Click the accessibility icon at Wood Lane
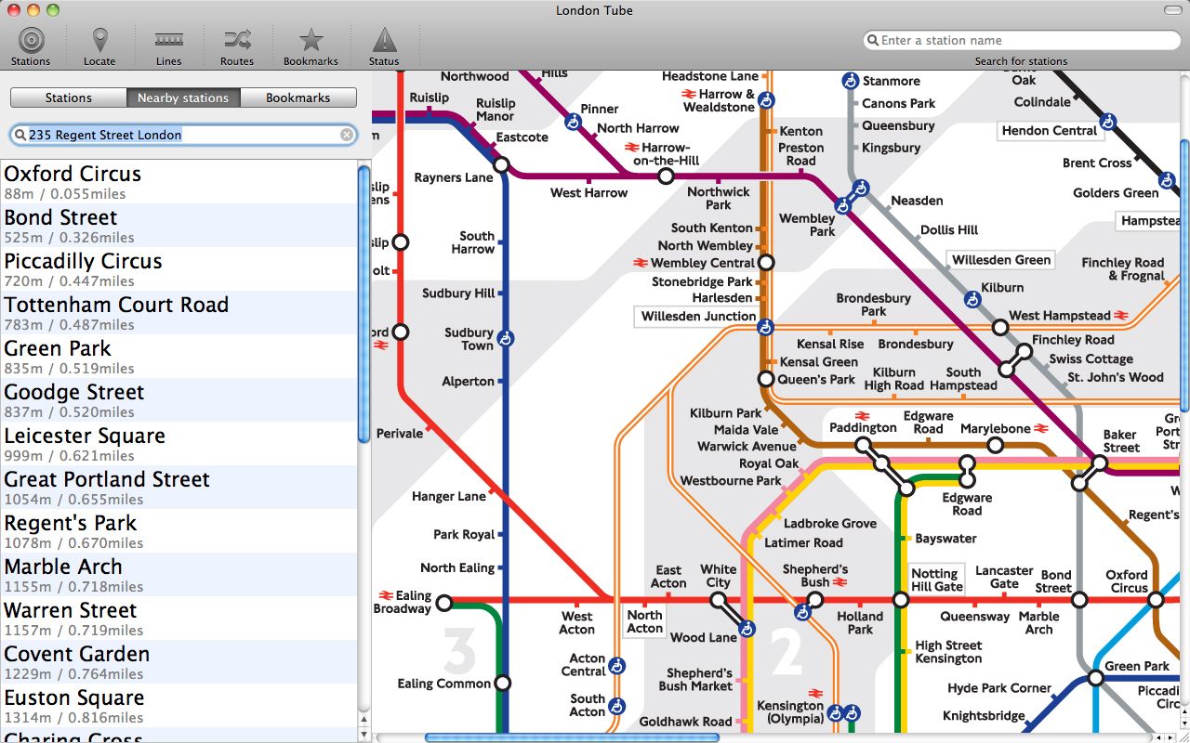The height and width of the screenshot is (743, 1190). point(746,630)
